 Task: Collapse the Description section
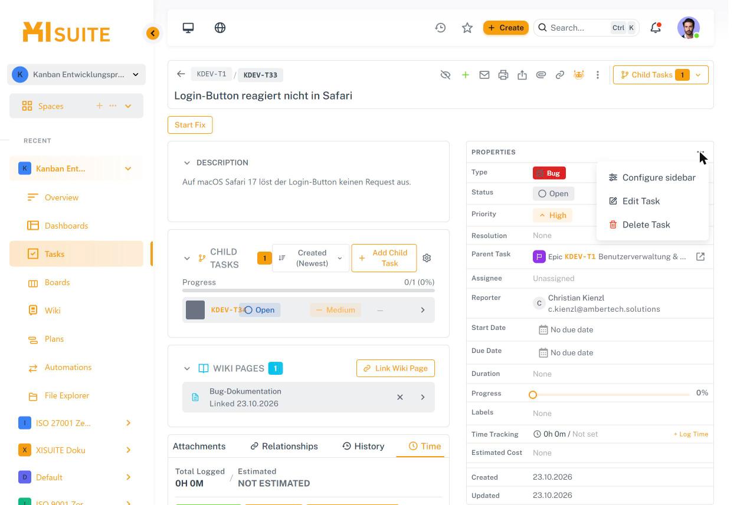click(187, 163)
